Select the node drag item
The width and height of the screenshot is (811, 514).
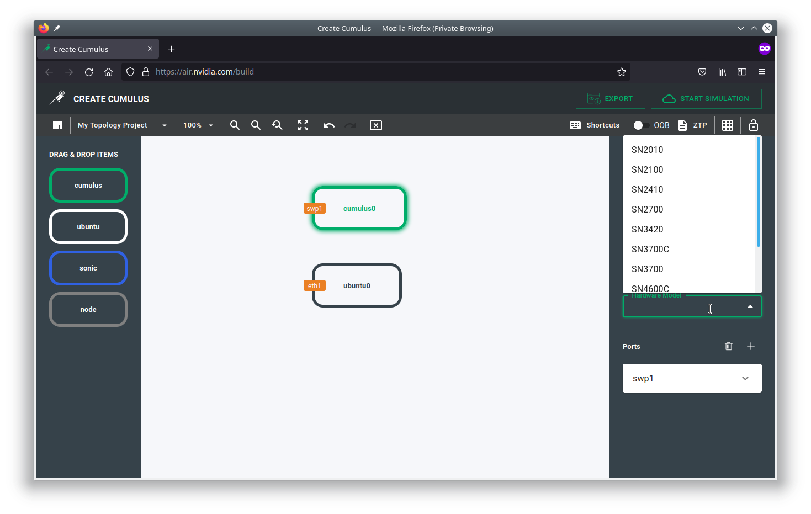pos(88,310)
